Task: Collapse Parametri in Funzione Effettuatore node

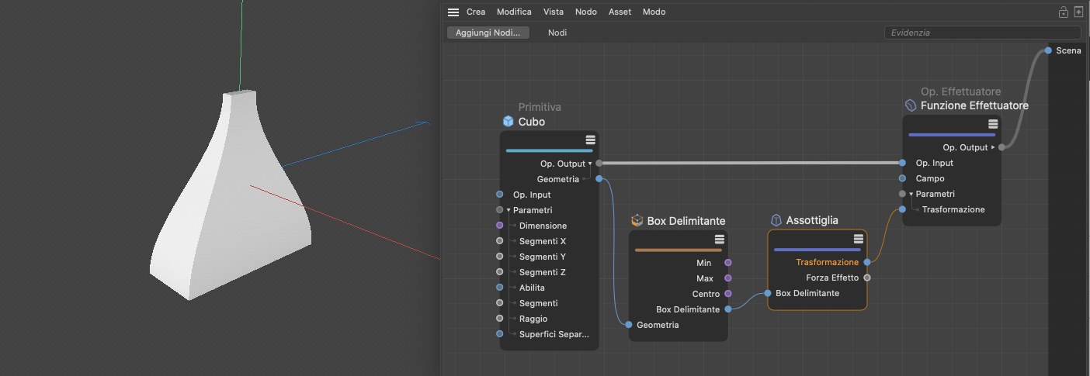Action: coord(911,194)
